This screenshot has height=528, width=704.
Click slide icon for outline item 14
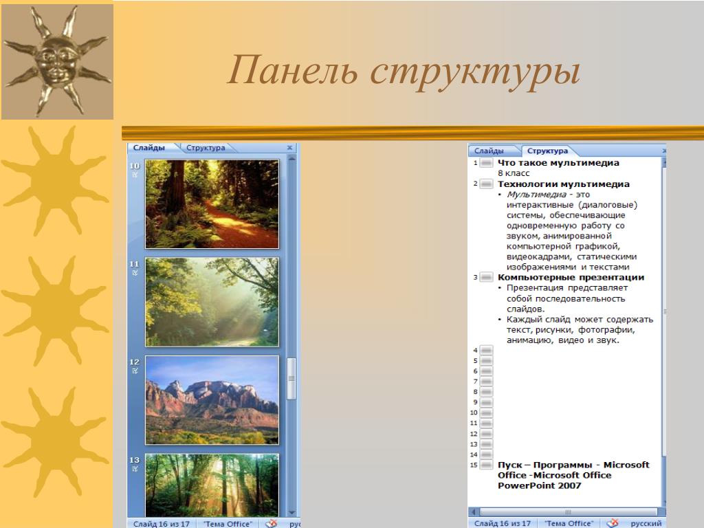click(486, 454)
